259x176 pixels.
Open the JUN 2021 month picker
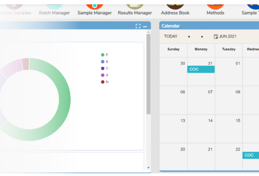coord(225,36)
